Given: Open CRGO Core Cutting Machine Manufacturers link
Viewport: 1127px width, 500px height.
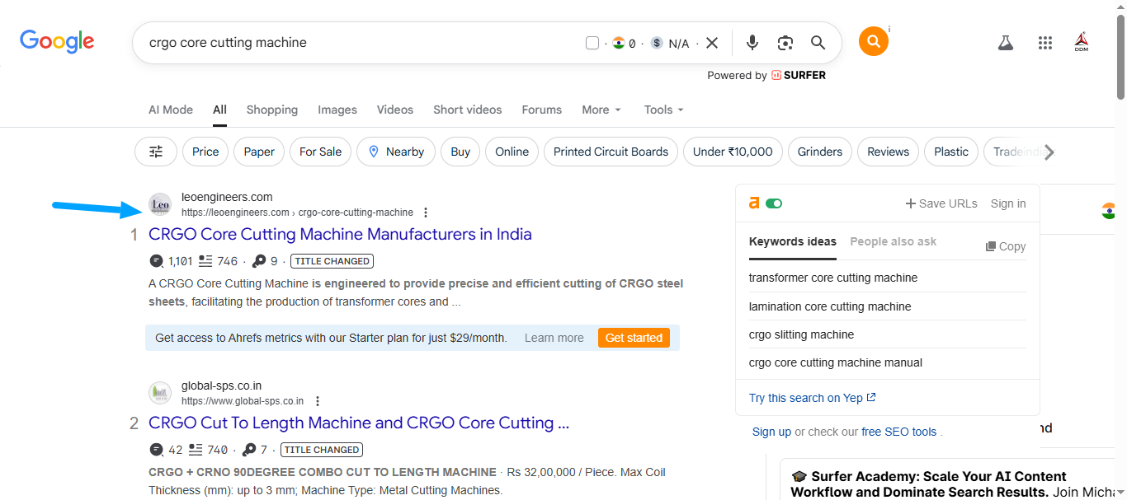Looking at the screenshot, I should click(340, 235).
